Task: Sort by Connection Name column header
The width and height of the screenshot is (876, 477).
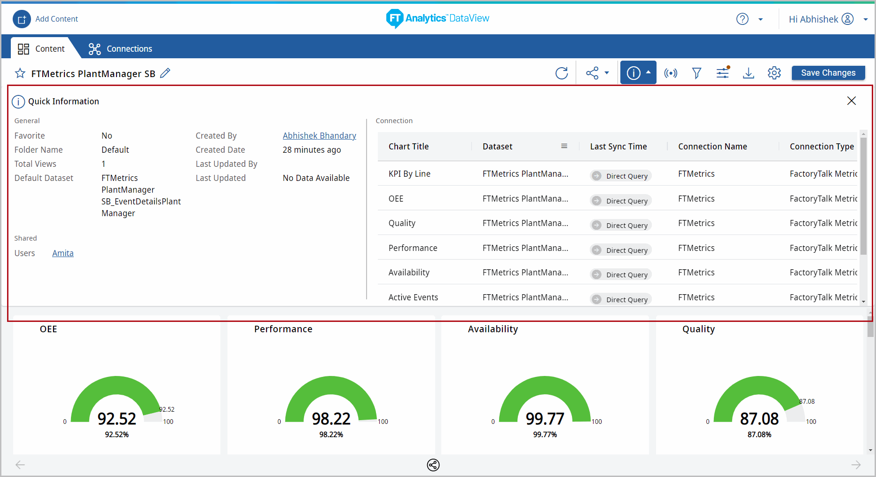Action: pos(712,147)
